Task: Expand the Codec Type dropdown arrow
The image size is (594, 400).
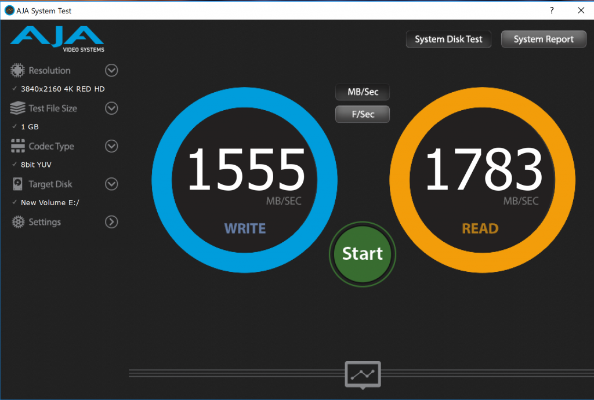Action: (x=111, y=146)
